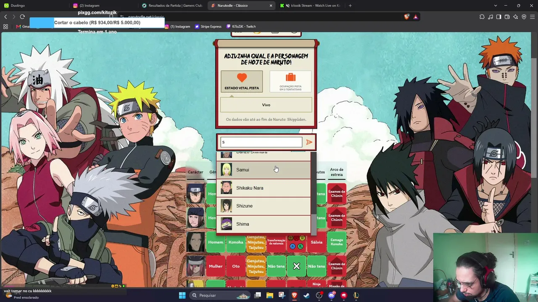Open OBS Studio from the taskbar
Screen dimensions: 538x302
coord(319,295)
